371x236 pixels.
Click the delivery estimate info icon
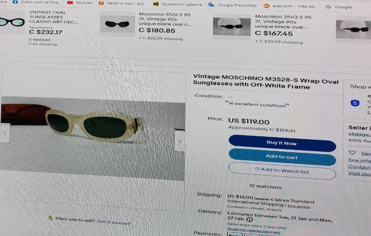pos(249,219)
